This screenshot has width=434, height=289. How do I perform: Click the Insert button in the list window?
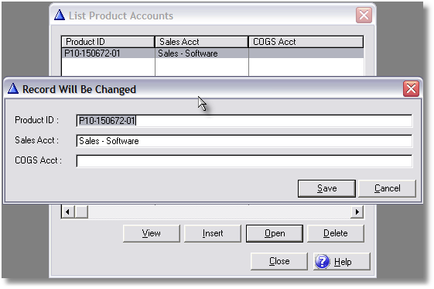[213, 233]
